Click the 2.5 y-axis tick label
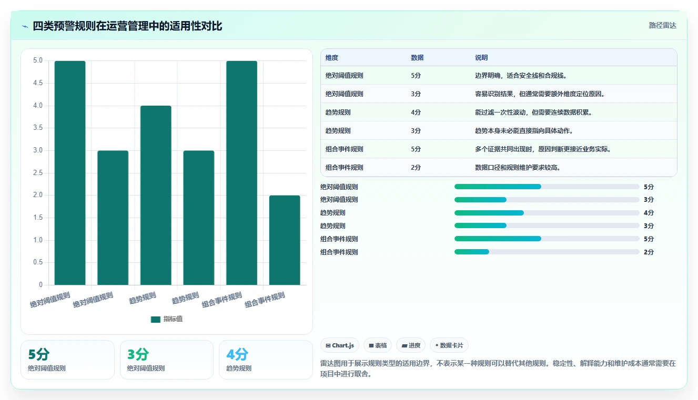698x400 pixels. (x=38, y=173)
